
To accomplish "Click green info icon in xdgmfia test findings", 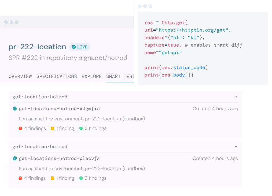I will point(81,129).
